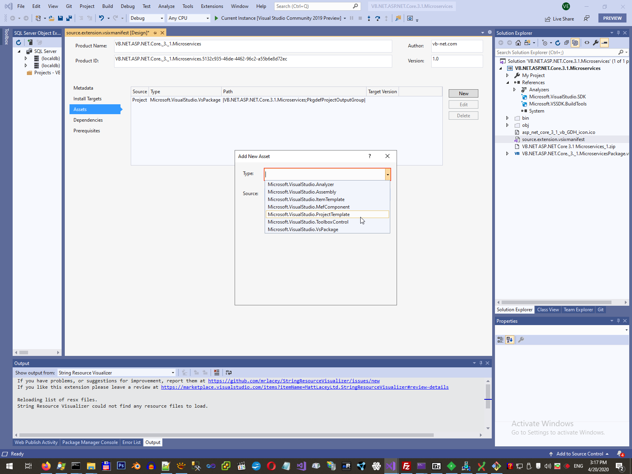
Task: Click the Home icon in Solution Explorer
Action: 518,43
